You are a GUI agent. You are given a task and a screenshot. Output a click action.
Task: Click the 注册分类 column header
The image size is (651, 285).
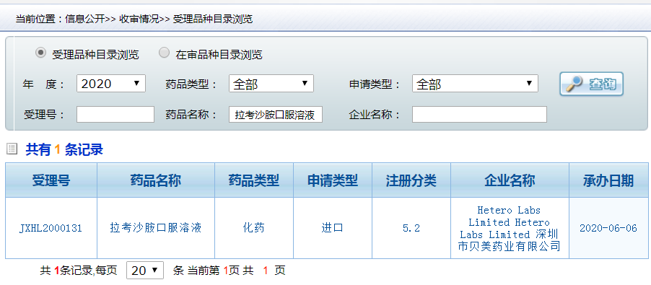tap(411, 180)
